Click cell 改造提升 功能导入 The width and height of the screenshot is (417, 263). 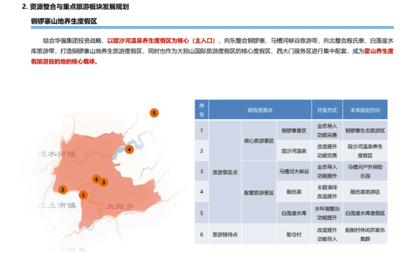pos(327,235)
